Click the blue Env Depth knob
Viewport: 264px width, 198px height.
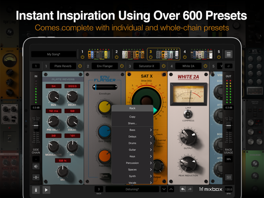tap(105, 132)
